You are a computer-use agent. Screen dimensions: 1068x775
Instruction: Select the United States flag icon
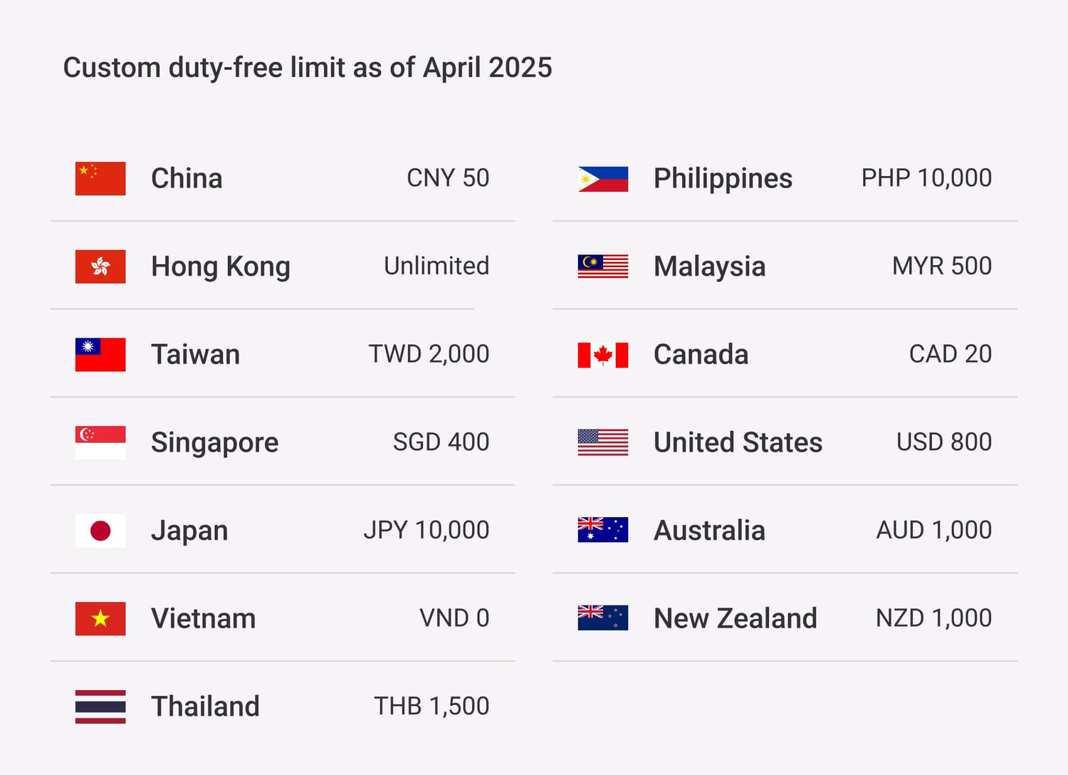click(603, 442)
